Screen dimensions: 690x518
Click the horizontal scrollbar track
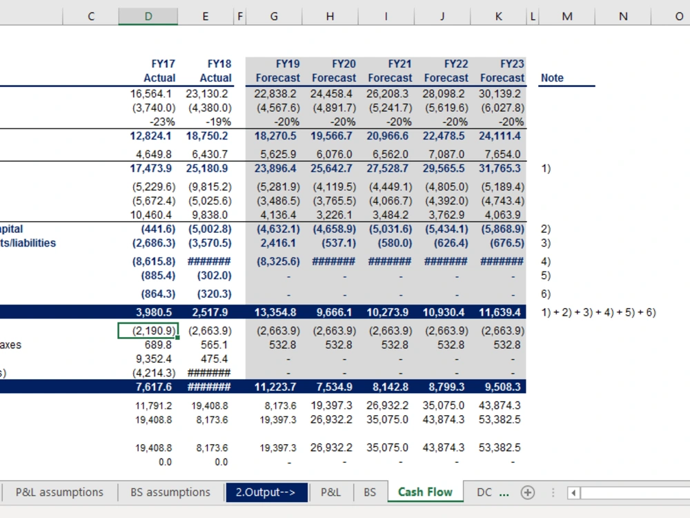pos(635,492)
